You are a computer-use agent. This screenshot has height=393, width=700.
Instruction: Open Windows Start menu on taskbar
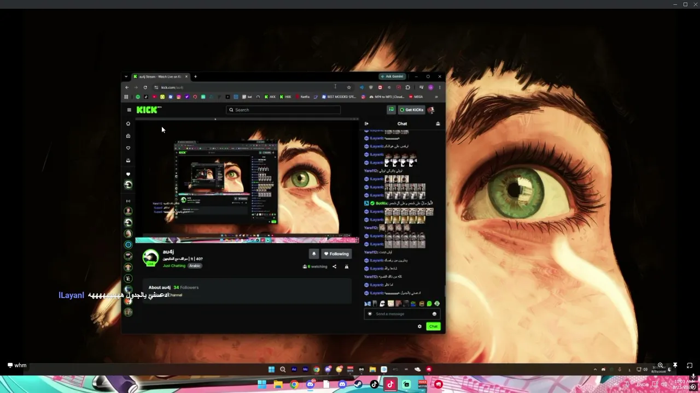261,385
